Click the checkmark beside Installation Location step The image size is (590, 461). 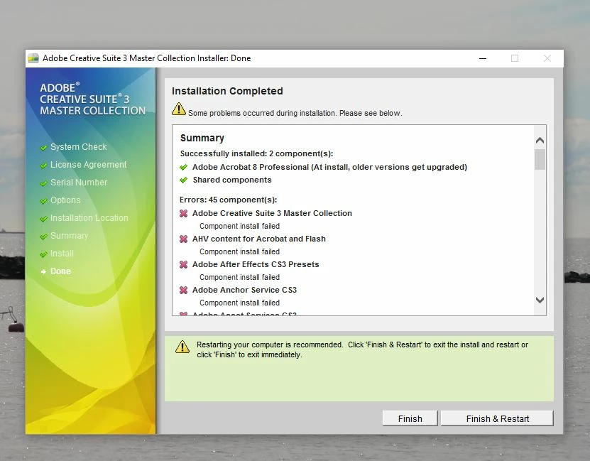[x=43, y=219]
